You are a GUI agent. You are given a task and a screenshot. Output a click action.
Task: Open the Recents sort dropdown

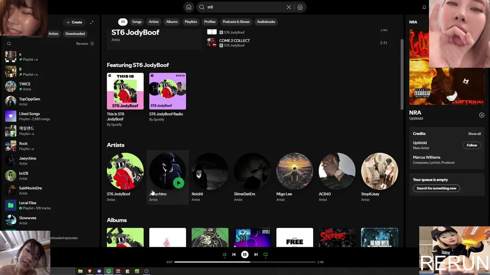point(85,44)
